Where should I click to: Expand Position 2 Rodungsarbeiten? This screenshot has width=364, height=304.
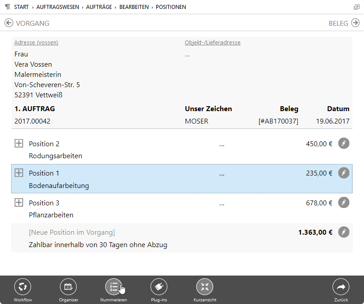click(19, 143)
